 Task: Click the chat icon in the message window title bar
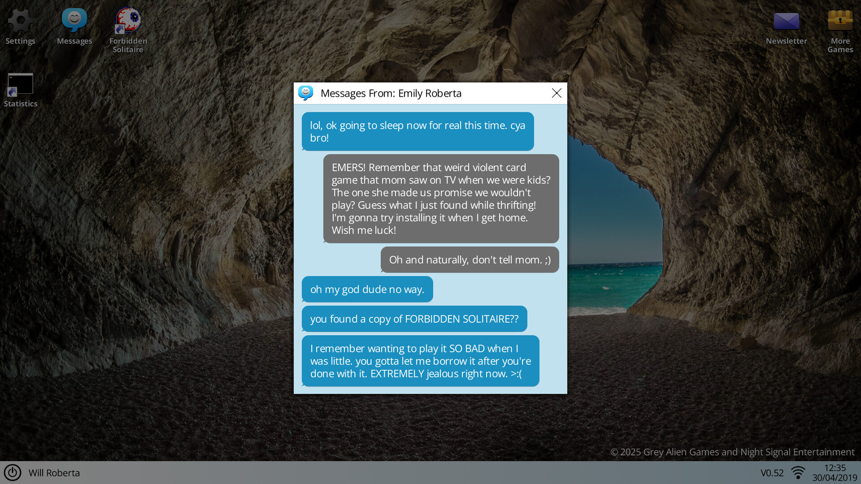(306, 93)
